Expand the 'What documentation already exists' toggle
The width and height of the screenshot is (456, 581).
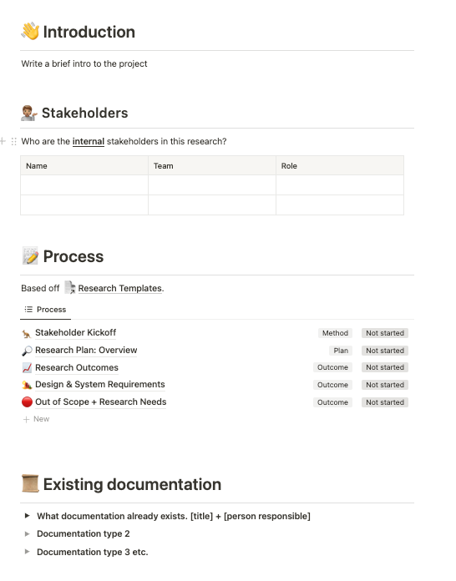point(27,515)
